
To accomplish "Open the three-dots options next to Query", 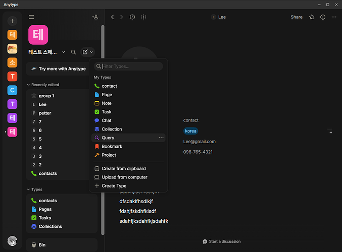I will pyautogui.click(x=161, y=138).
